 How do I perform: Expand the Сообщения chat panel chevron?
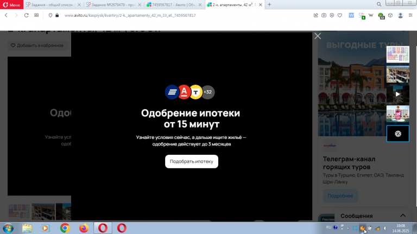tap(403, 216)
